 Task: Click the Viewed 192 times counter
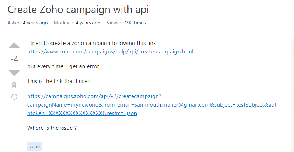126,23
